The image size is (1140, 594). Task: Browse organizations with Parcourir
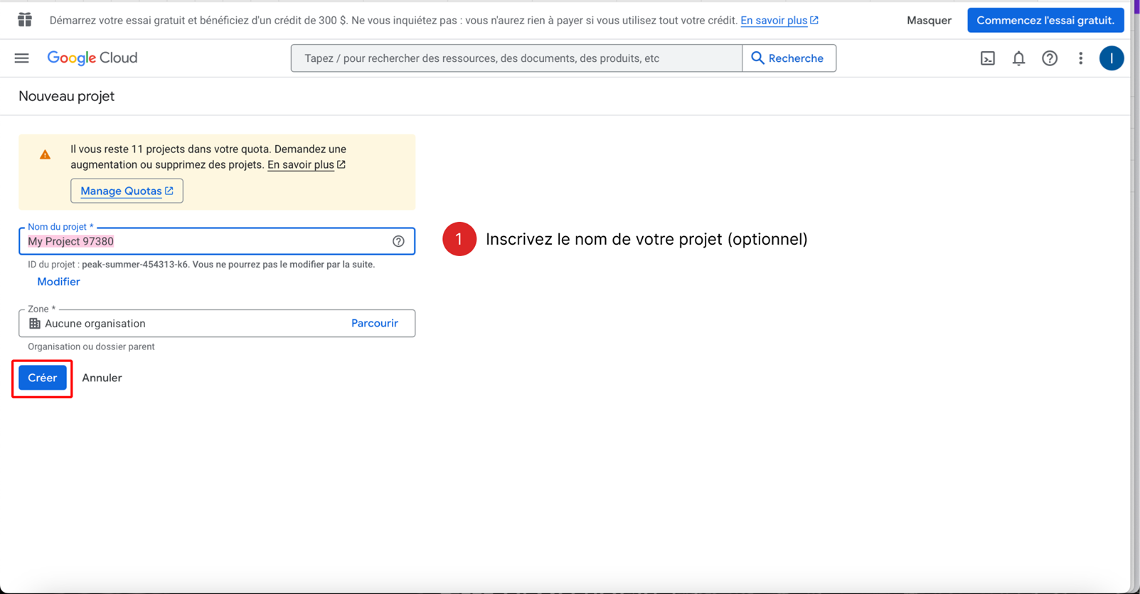point(375,323)
